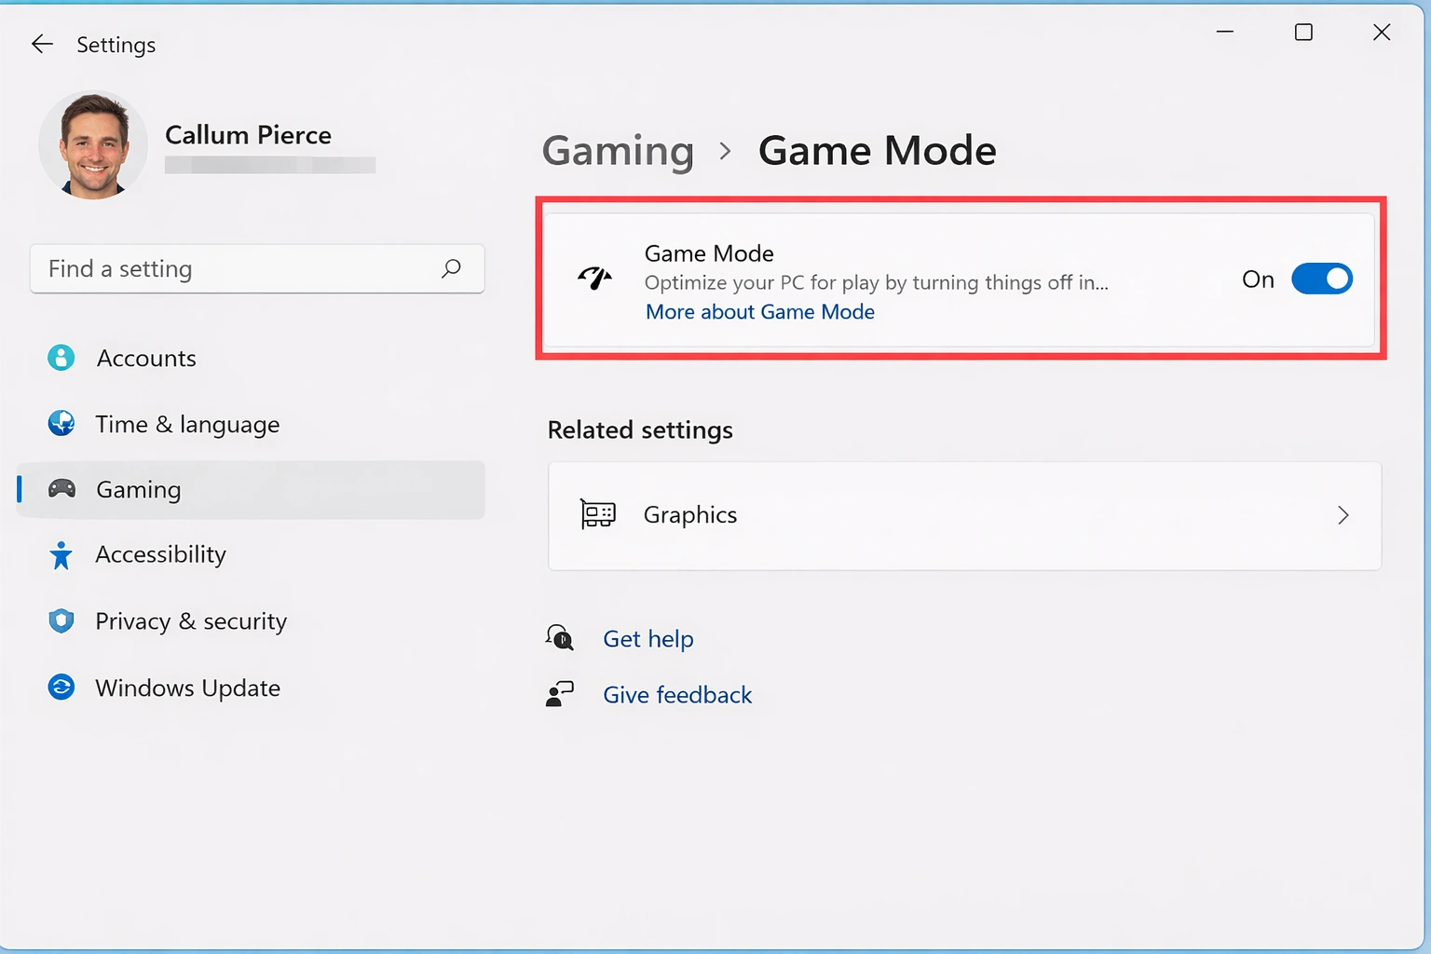Screen dimensions: 1431x954
Task: Click the Graphics chevron arrow
Action: (1343, 515)
